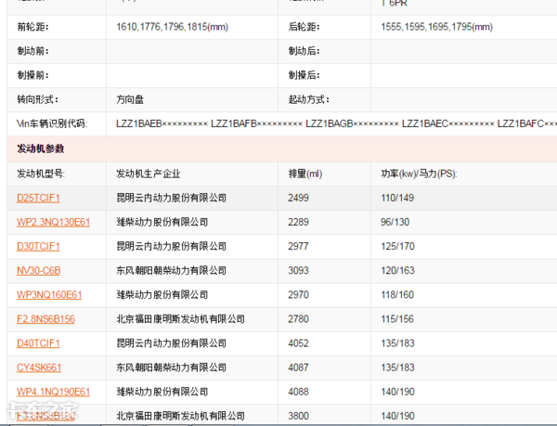Click power value 120/163
This screenshot has height=426, width=557.
tap(397, 270)
